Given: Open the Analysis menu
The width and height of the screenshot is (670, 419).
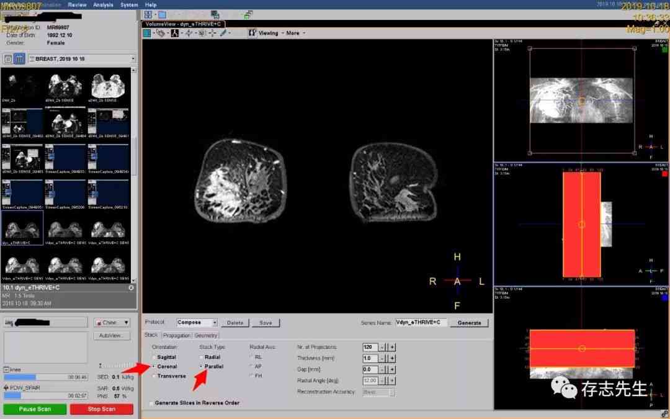Looking at the screenshot, I should tap(103, 5).
